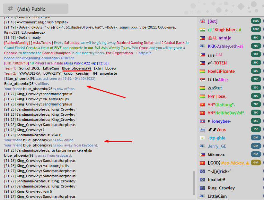264x200 pixels.
Task: Click EU flag beside ^-J[e]rick-^
Action: pyautogui.click(x=202, y=171)
